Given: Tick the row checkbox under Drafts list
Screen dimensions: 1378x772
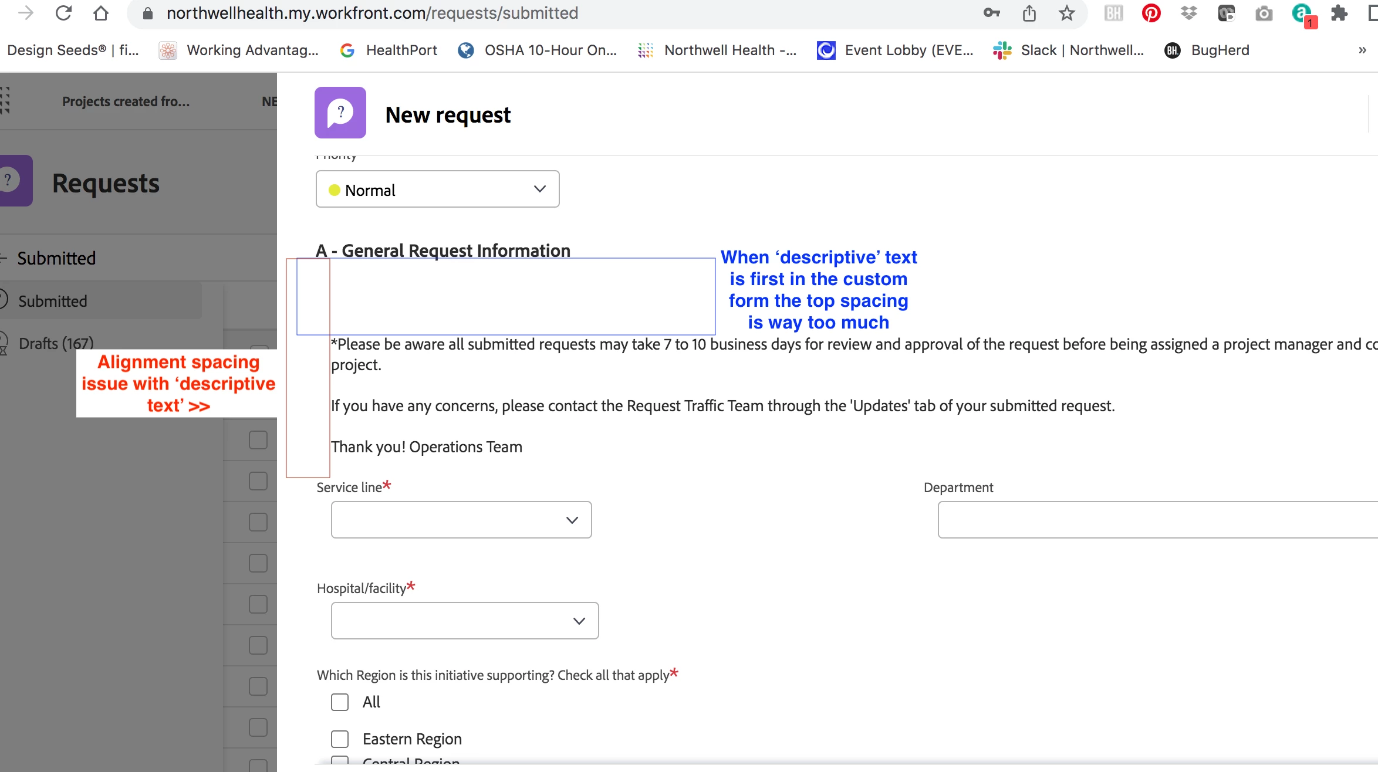Looking at the screenshot, I should click(x=258, y=440).
